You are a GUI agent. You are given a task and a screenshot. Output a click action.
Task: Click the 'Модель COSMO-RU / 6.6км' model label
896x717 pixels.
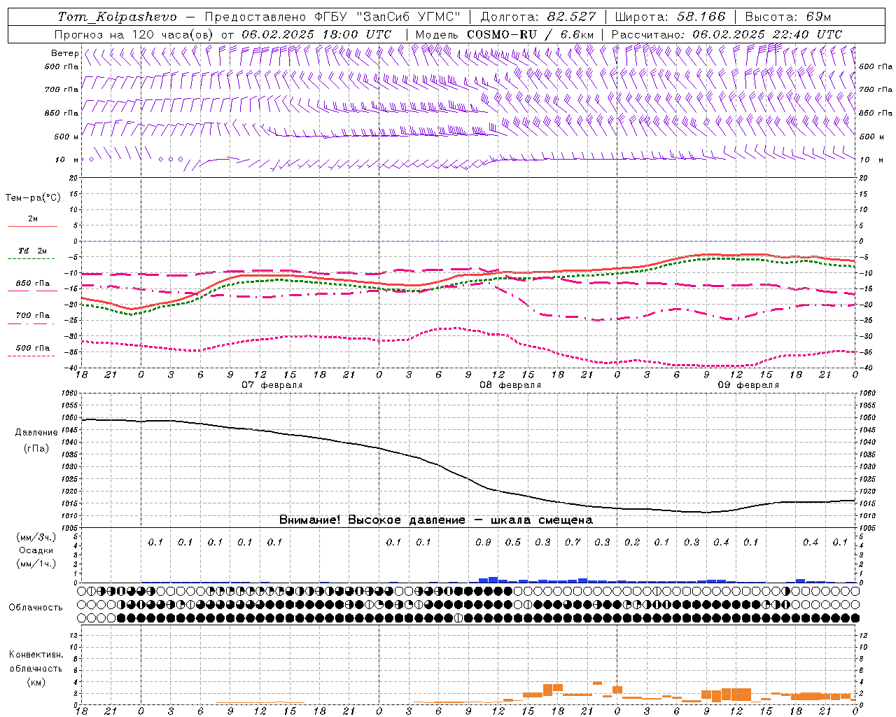tap(505, 34)
